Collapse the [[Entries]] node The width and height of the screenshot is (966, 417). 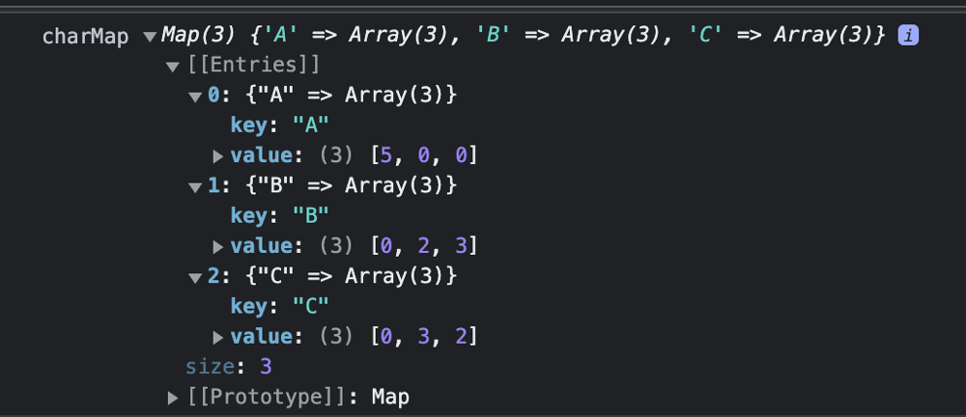coord(173,67)
